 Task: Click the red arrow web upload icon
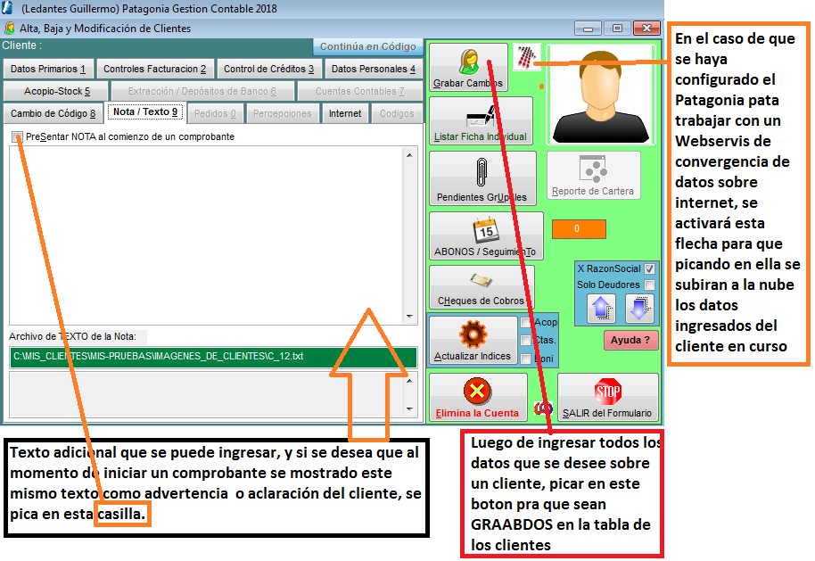(526, 57)
